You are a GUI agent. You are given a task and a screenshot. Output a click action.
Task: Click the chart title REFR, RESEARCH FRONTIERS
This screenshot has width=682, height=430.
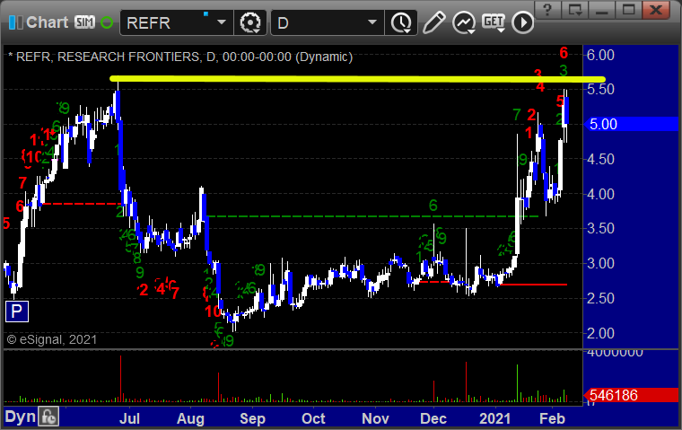click(180, 57)
